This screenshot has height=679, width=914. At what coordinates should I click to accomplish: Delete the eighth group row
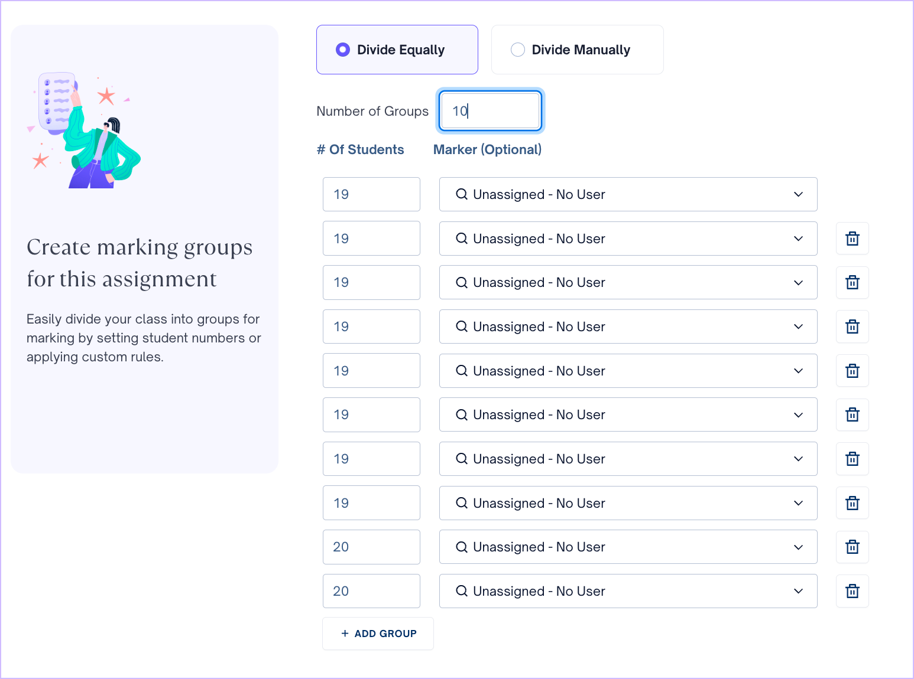852,503
